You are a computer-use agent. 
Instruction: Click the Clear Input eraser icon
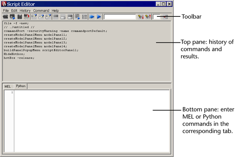click(41, 16)
